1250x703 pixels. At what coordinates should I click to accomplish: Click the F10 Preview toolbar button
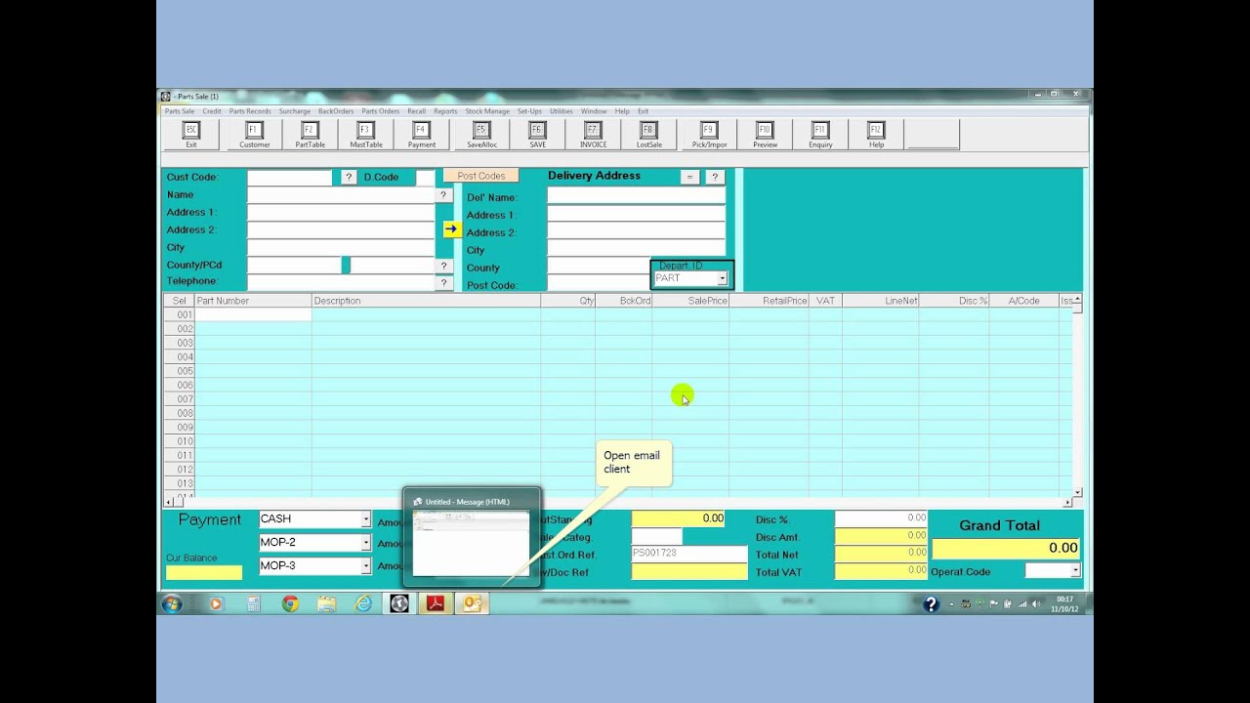tap(766, 135)
